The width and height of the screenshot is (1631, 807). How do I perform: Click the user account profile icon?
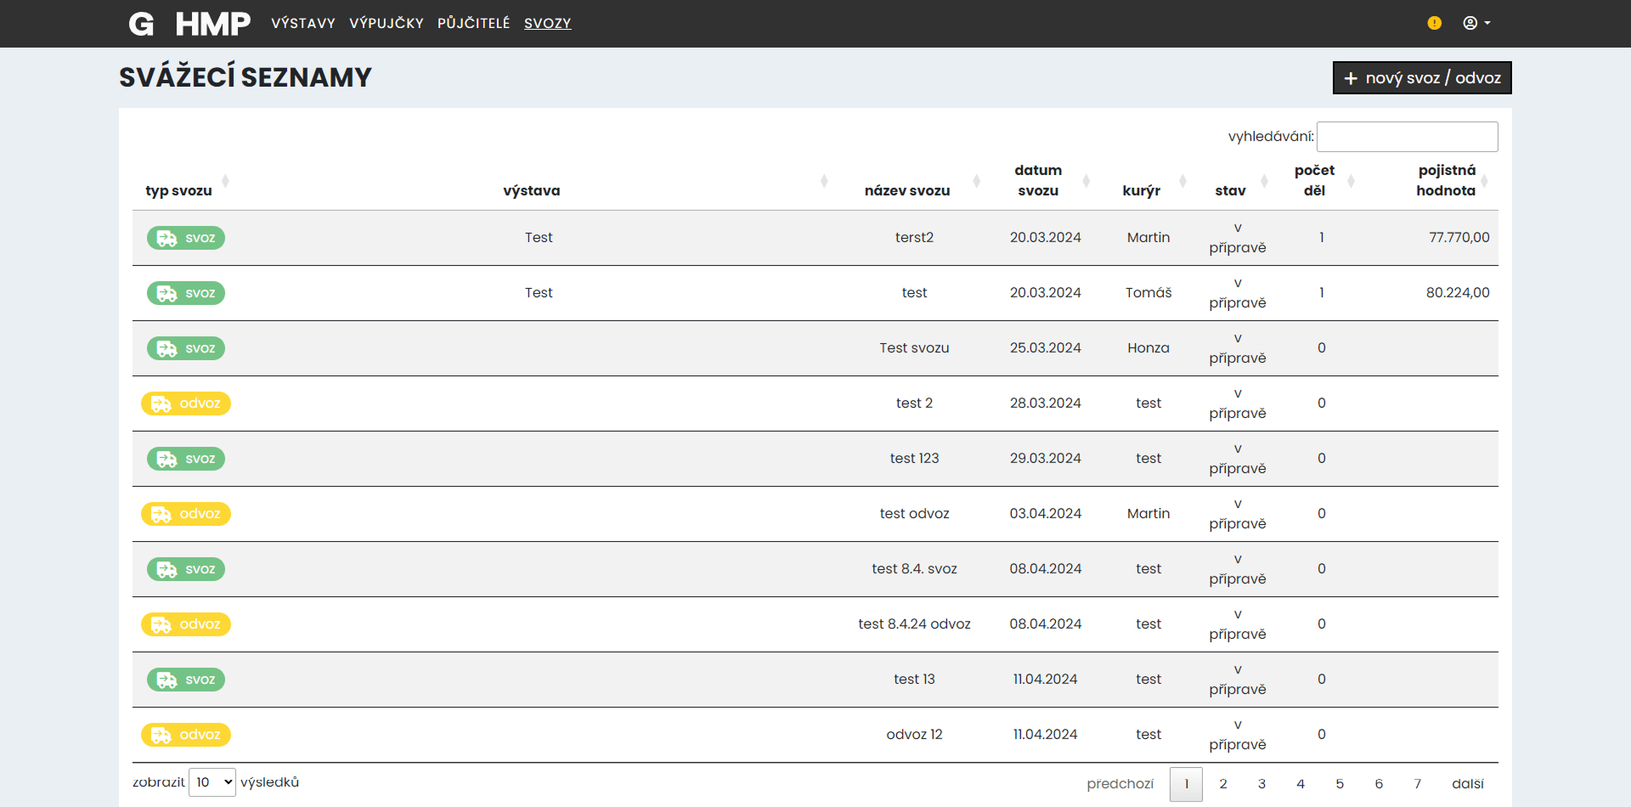[1471, 23]
